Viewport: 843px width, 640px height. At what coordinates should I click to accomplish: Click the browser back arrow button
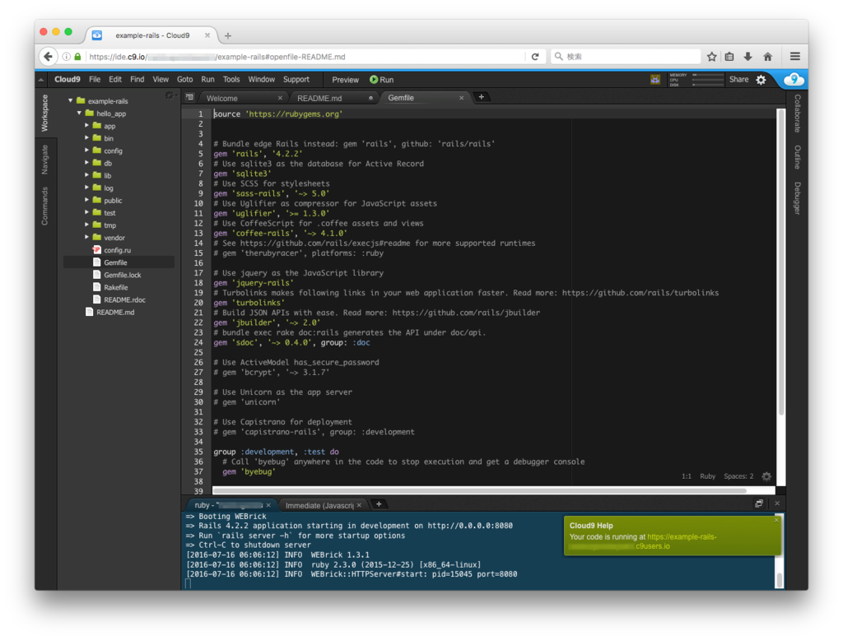pos(49,57)
